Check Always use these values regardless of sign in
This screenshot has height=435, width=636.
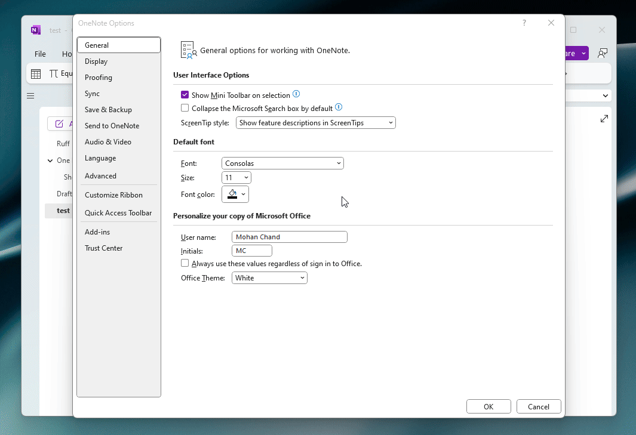[x=185, y=263]
